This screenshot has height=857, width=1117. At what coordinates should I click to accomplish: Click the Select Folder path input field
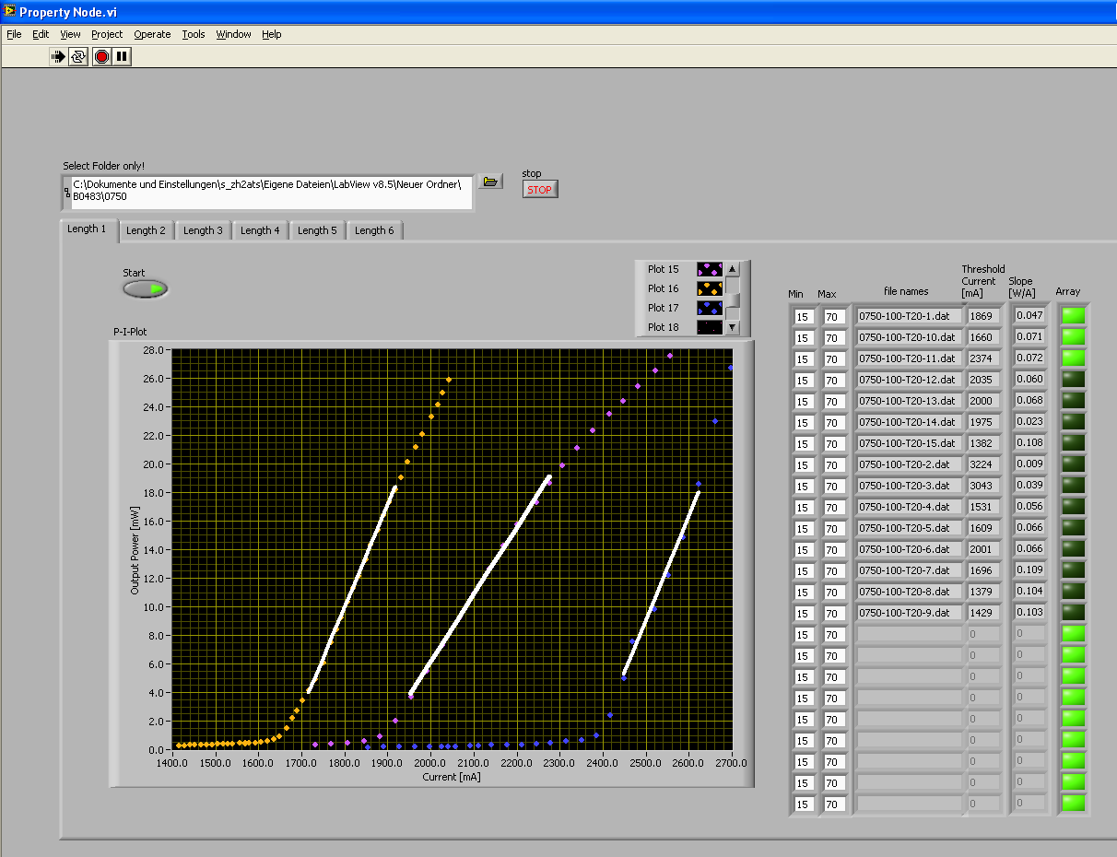tap(272, 192)
